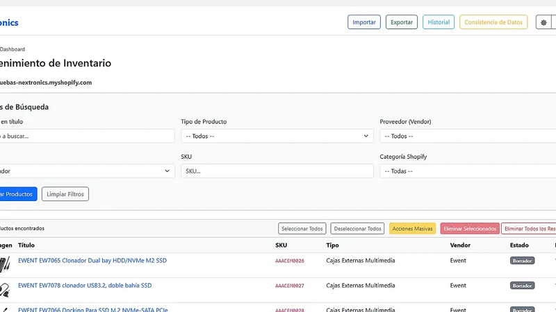Open Acciones Masivas
The width and height of the screenshot is (556, 312).
click(412, 229)
